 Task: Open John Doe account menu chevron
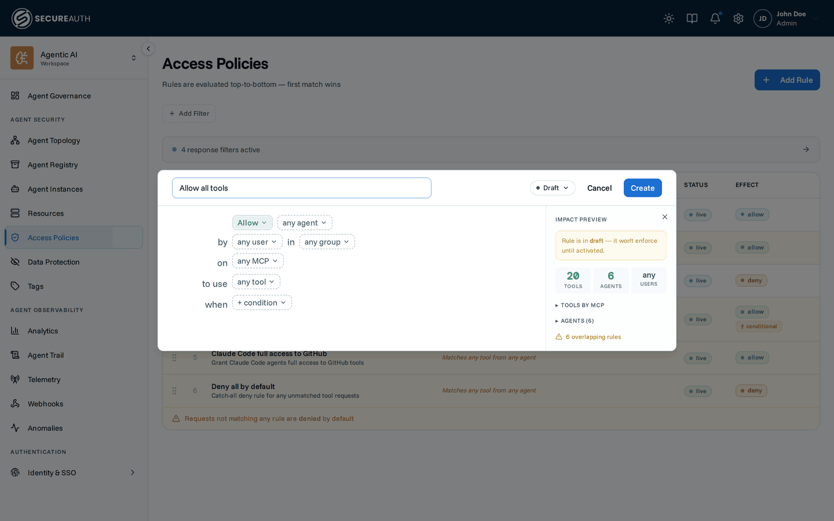coord(815,19)
